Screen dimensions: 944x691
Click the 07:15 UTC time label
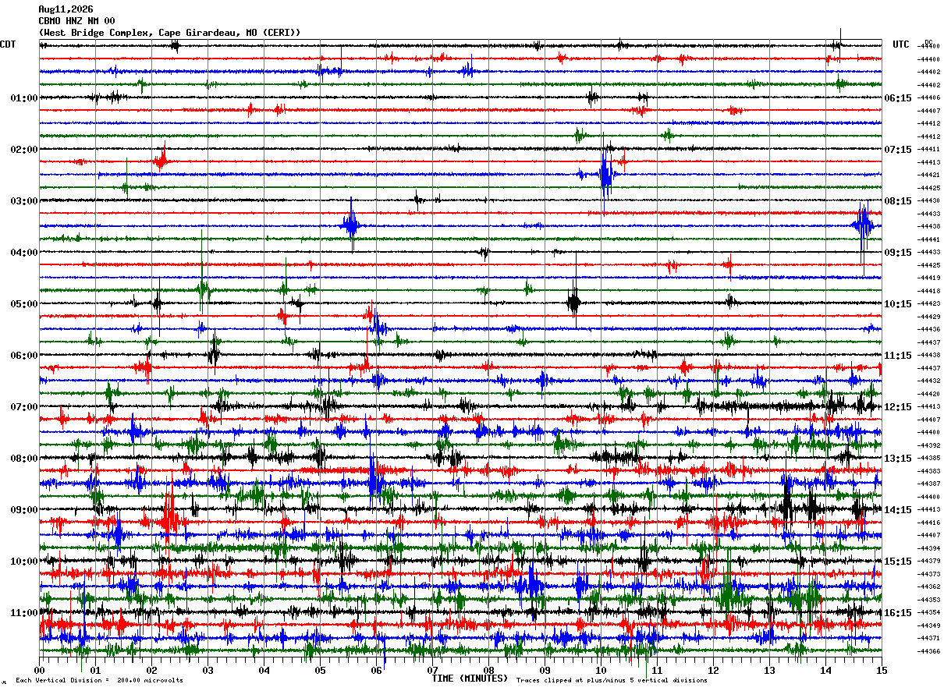(x=898, y=150)
